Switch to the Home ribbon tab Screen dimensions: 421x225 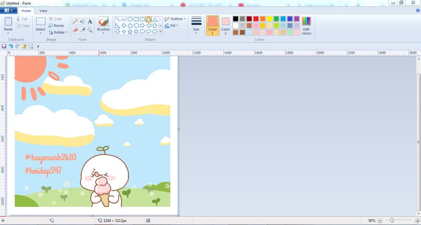coord(26,11)
